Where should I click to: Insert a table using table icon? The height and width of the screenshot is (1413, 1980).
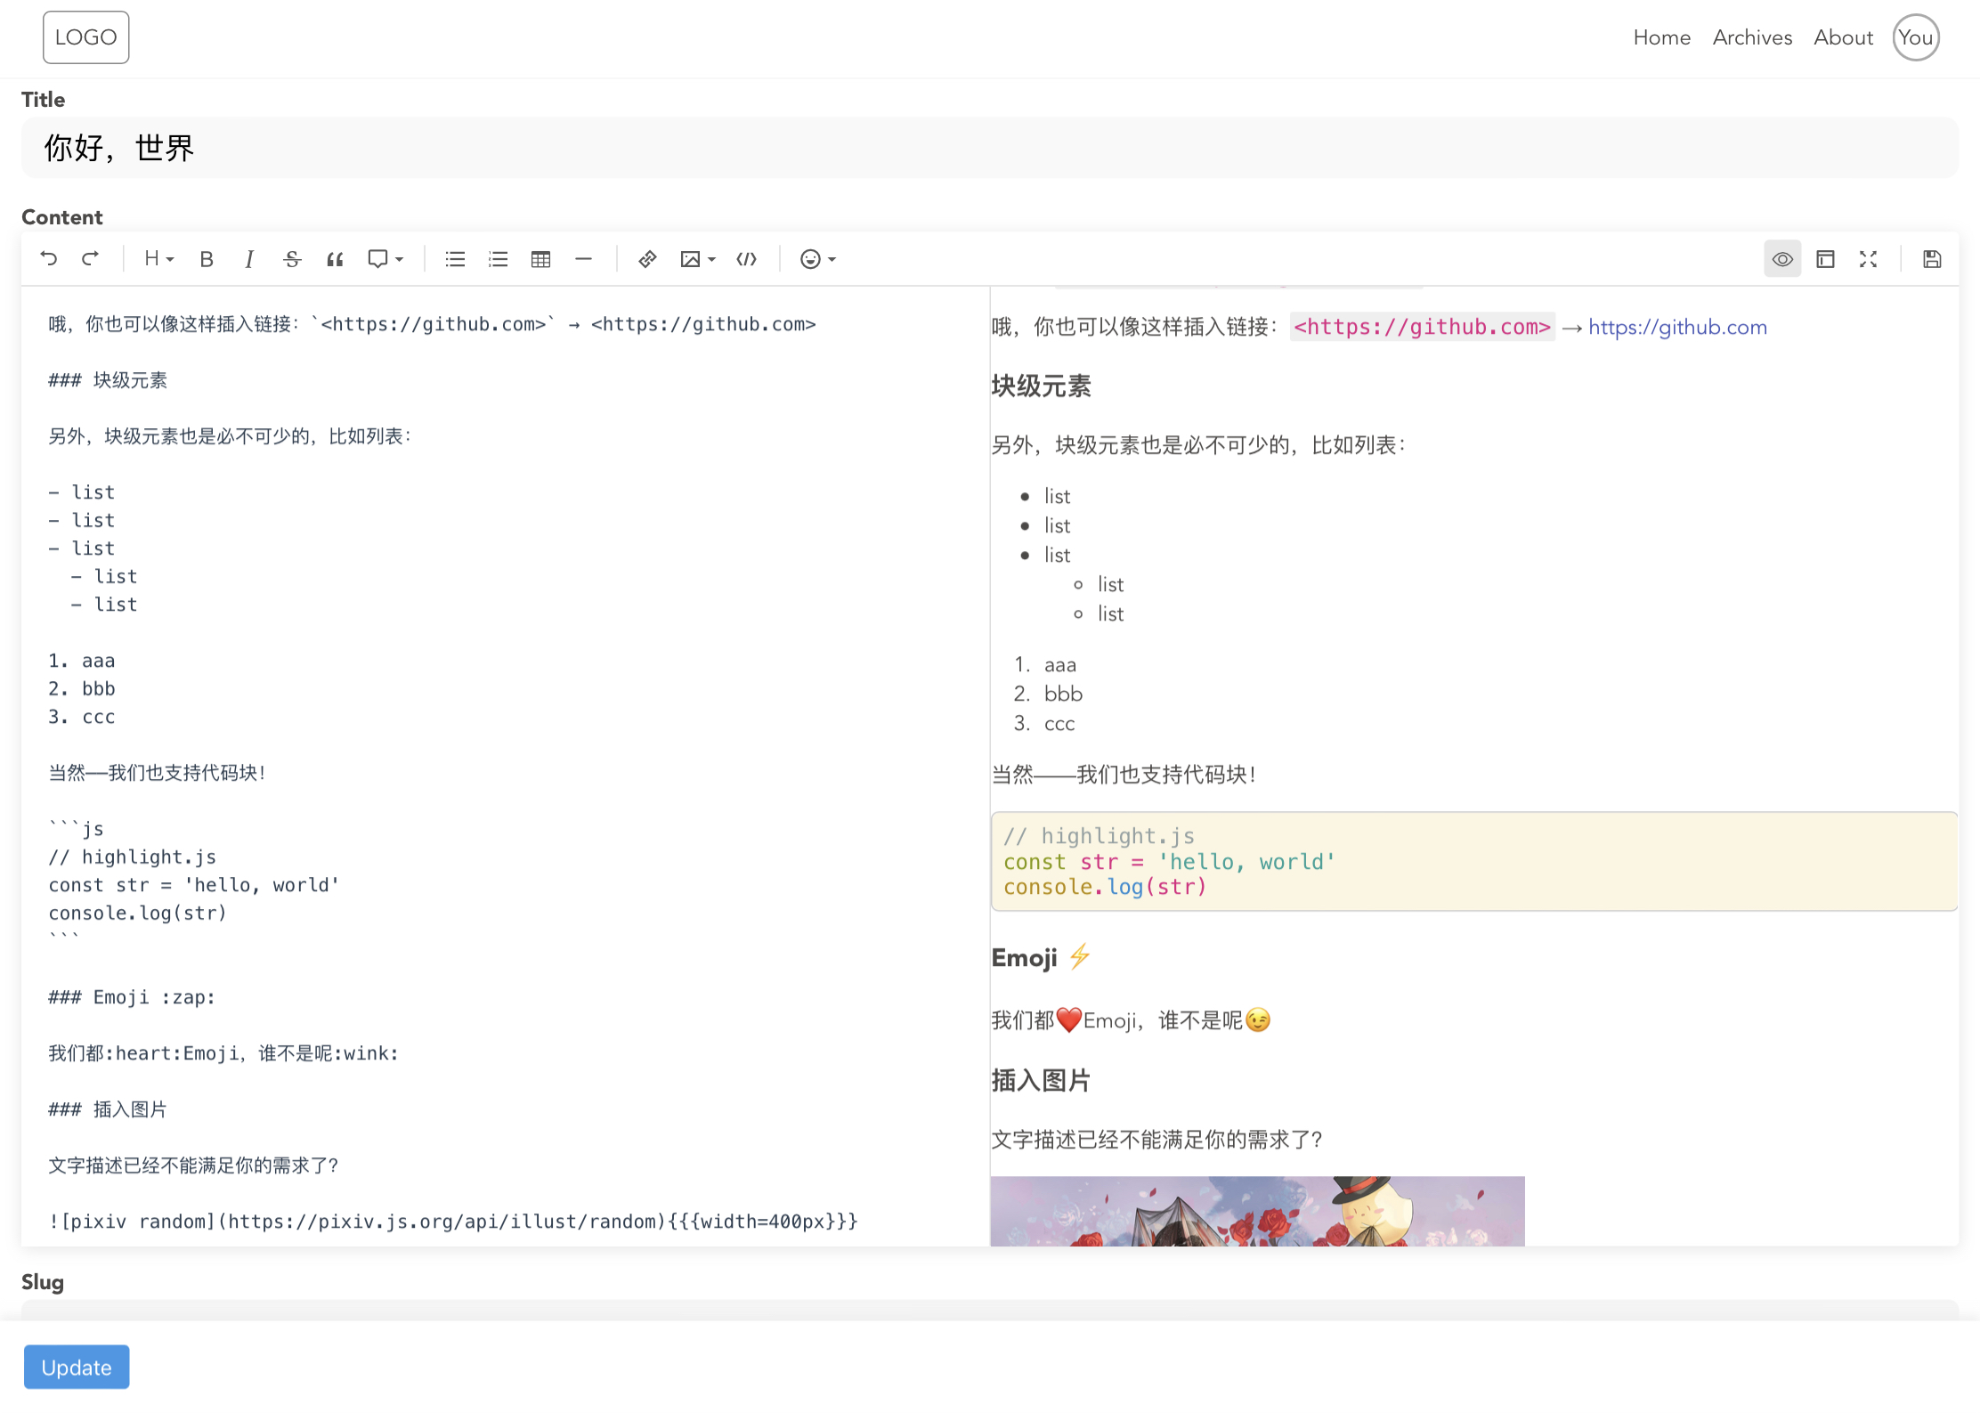540,259
